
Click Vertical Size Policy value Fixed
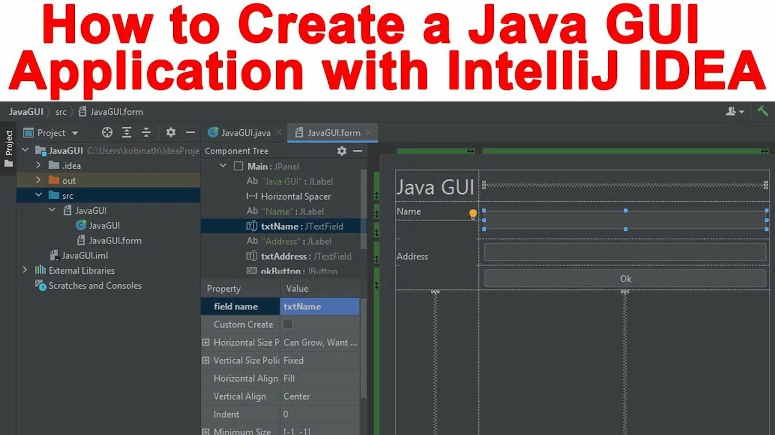[294, 360]
